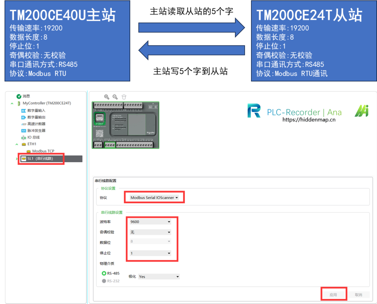Click the 物理介质 label
The height and width of the screenshot is (304, 377).
point(107,264)
